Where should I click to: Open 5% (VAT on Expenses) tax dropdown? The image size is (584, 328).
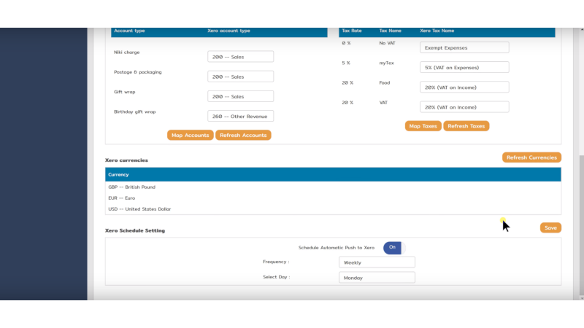(x=464, y=67)
